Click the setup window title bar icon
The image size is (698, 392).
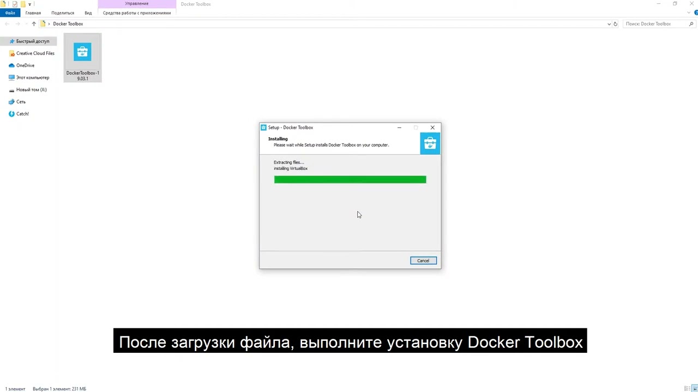[x=263, y=127]
